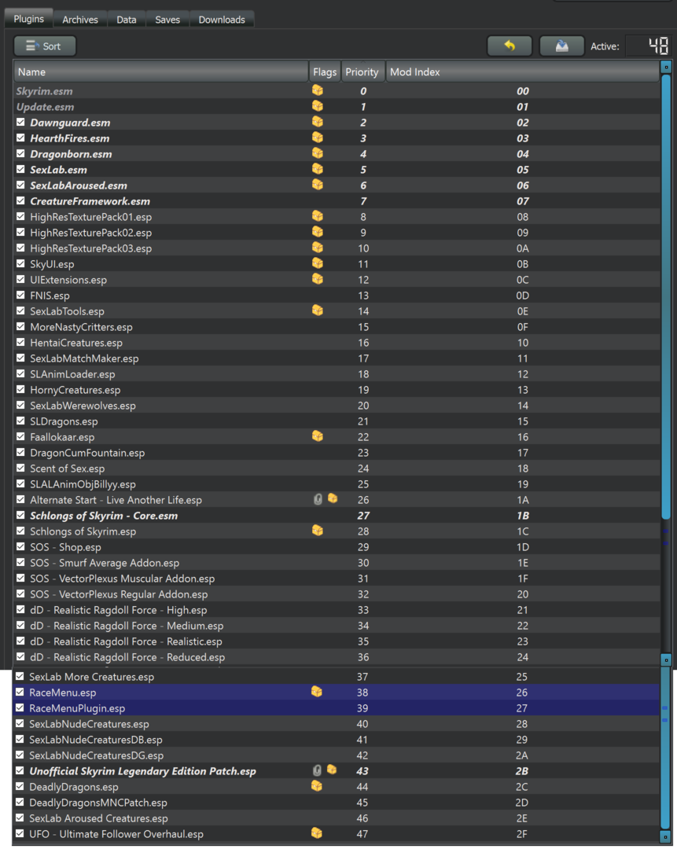The height and width of the screenshot is (849, 677).
Task: Open the Downloads tab
Action: 222,20
